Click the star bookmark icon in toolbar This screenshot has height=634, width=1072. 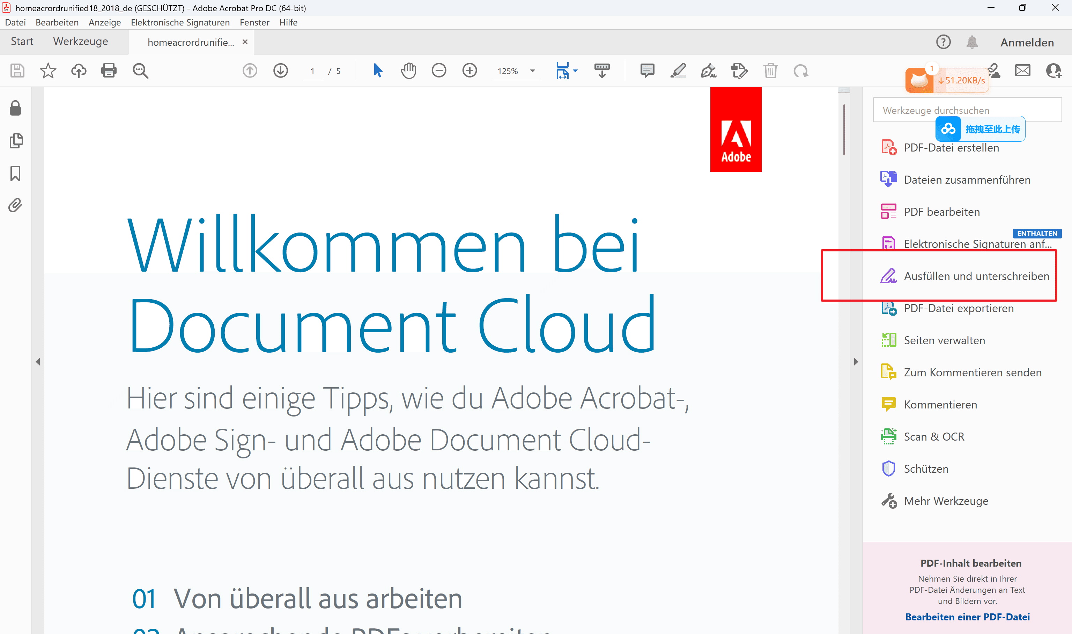click(x=48, y=71)
